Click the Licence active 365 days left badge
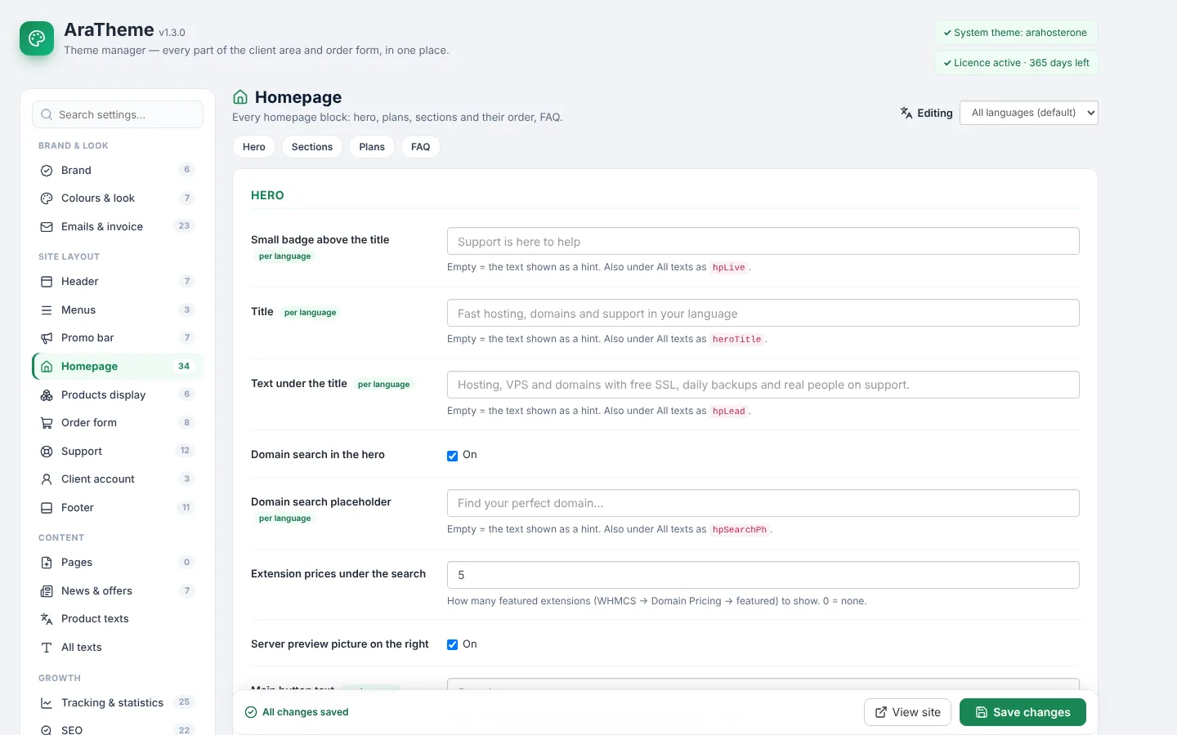Viewport: 1177px width, 735px height. 1016,63
